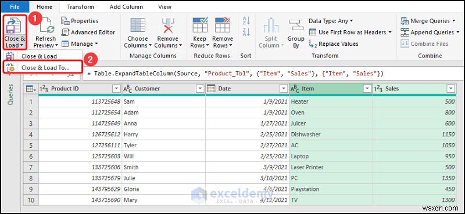Select the Sales value 1150
The width and height of the screenshot is (465, 214).
point(414,135)
